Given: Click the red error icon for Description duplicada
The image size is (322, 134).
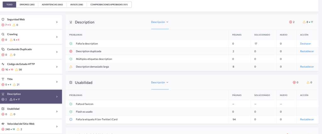Looking at the screenshot, I should [x=71, y=51].
